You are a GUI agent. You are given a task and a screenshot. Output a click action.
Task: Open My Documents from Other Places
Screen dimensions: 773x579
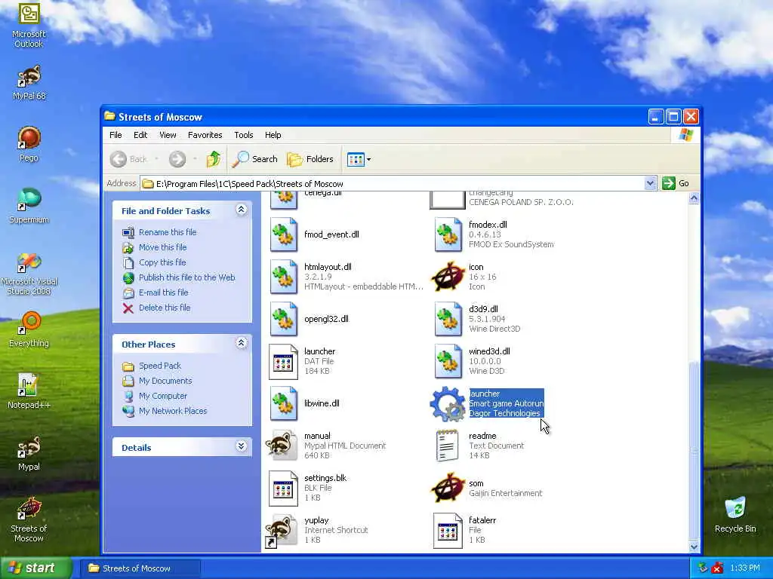(165, 381)
